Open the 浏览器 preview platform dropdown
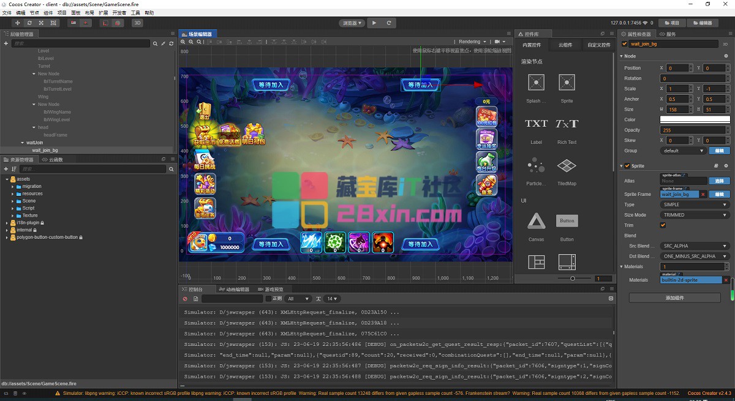The image size is (735, 401). (352, 23)
